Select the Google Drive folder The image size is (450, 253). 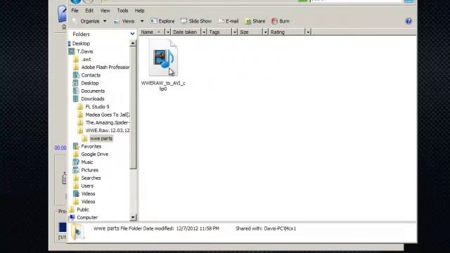tap(95, 155)
